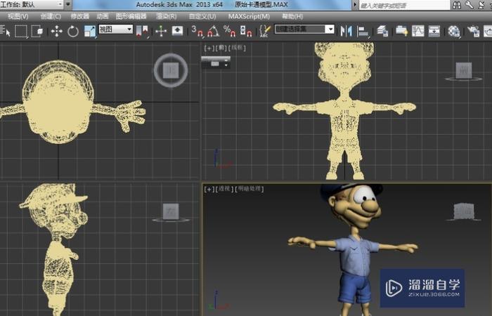Viewport: 492px width, 316px height.
Task: Click the wrench subscription center icon
Action: tap(470, 5)
